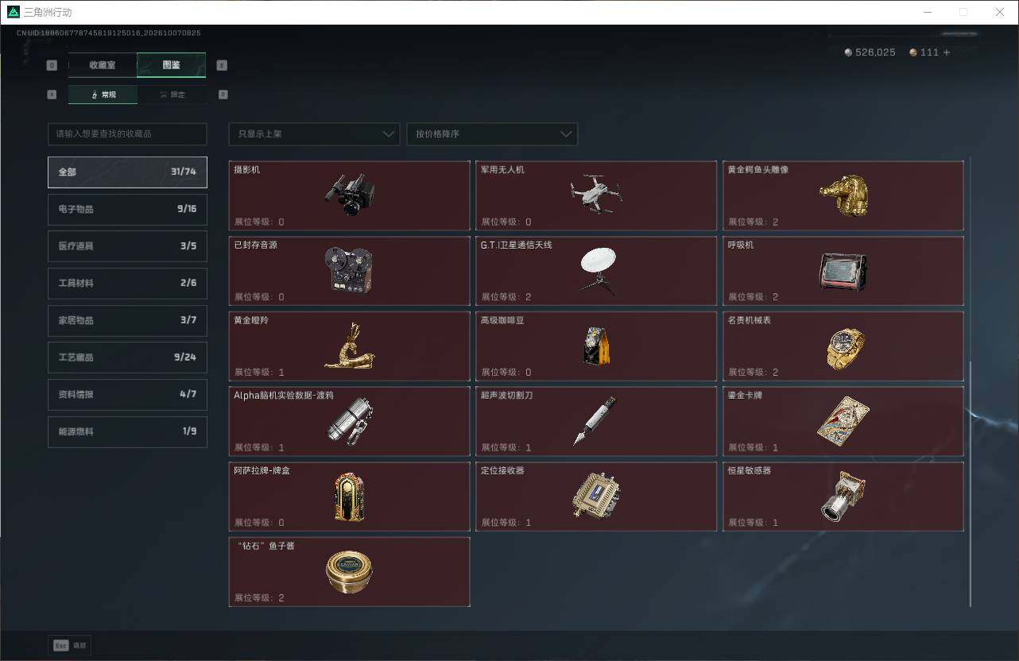This screenshot has height=661, width=1019.
Task: Select the 超声波切割刀 cutter icon
Action: pos(596,421)
